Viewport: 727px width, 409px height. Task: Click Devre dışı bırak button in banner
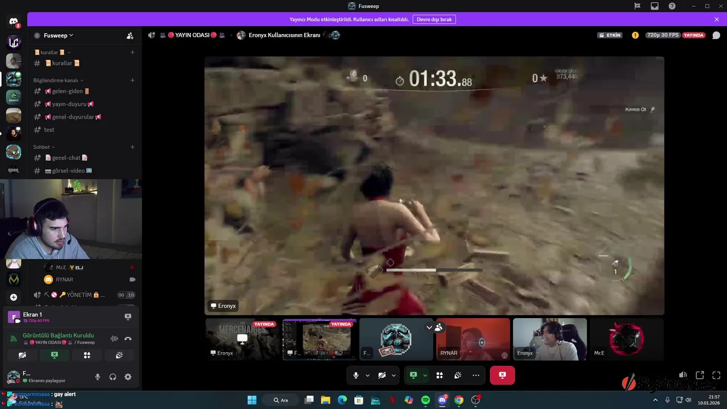[434, 19]
